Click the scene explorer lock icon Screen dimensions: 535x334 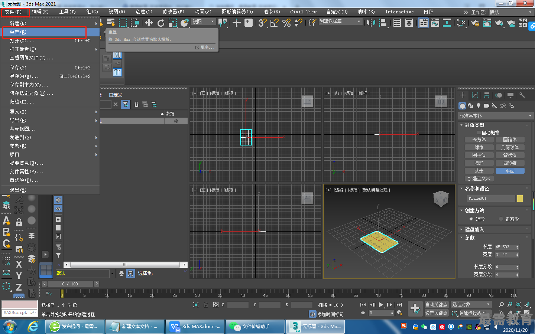pyautogui.click(x=136, y=104)
